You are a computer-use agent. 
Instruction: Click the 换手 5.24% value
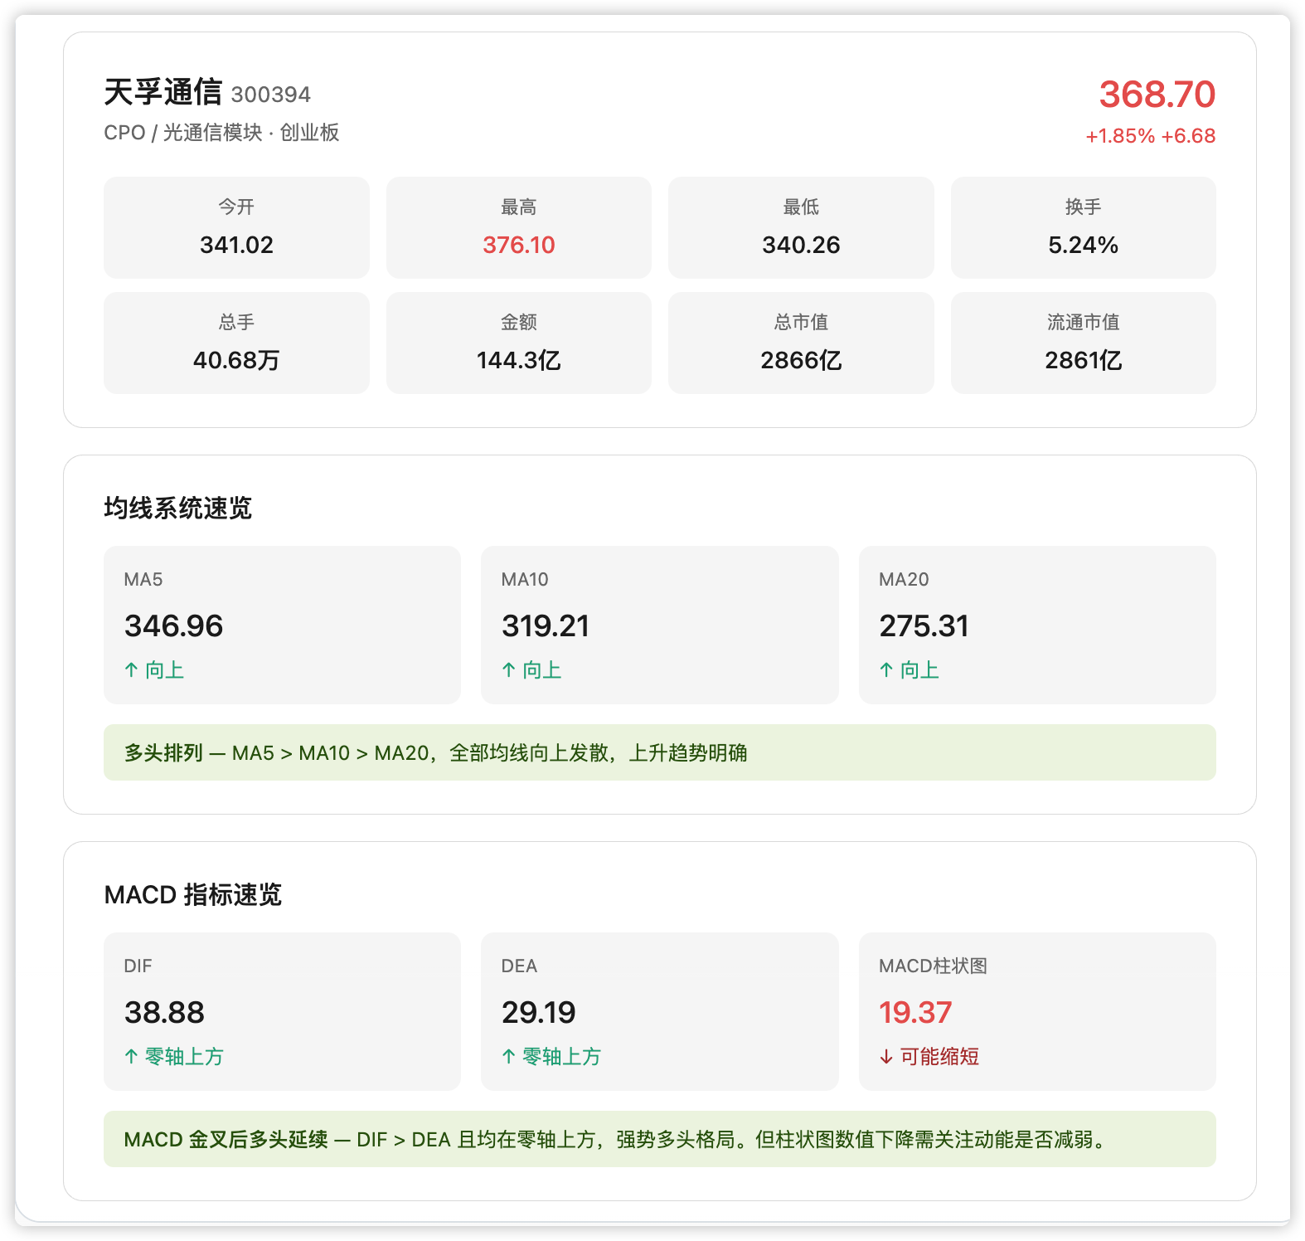tap(1083, 245)
